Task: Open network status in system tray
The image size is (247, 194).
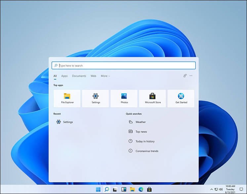Action: pyautogui.click(x=216, y=189)
